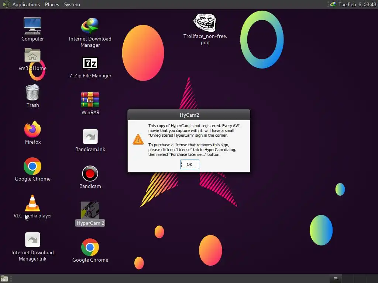Open the Applications menu

coord(26,4)
